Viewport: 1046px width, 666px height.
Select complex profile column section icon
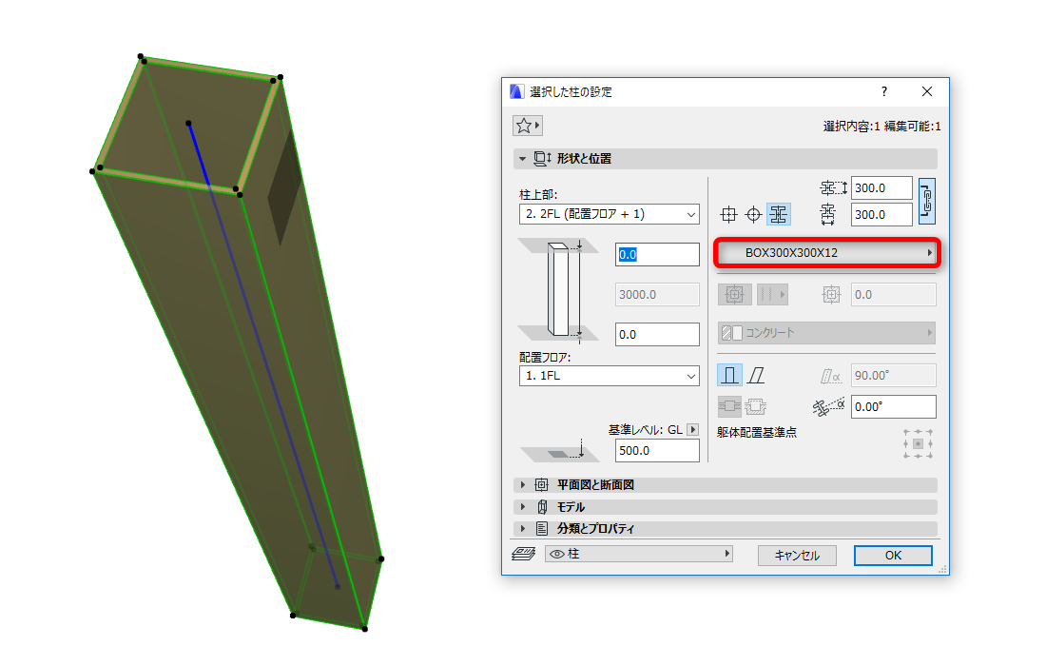[779, 215]
